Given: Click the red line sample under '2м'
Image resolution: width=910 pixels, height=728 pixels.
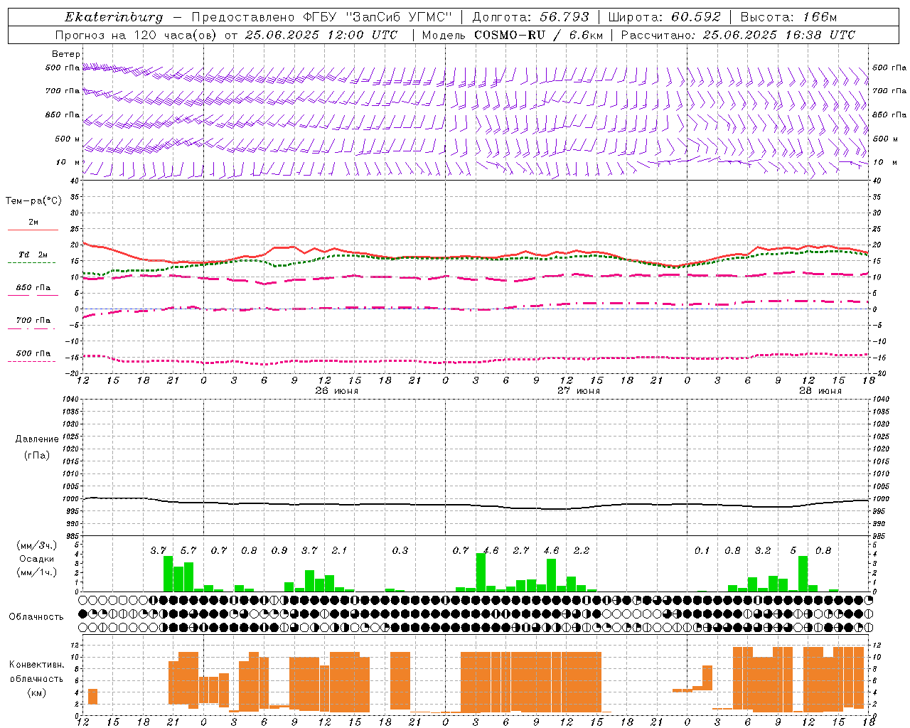Looking at the screenshot, I should (33, 230).
